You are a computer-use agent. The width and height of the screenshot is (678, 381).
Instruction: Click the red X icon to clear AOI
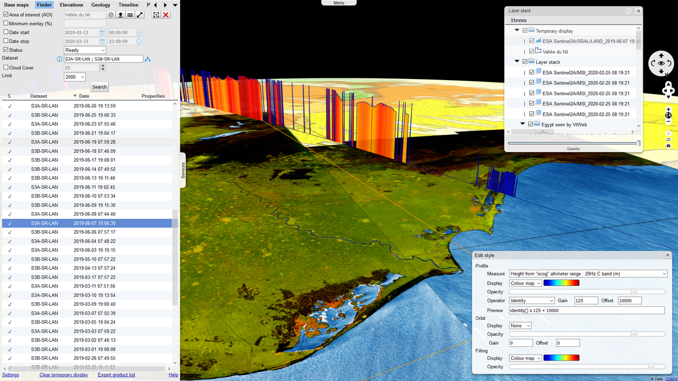pos(166,15)
